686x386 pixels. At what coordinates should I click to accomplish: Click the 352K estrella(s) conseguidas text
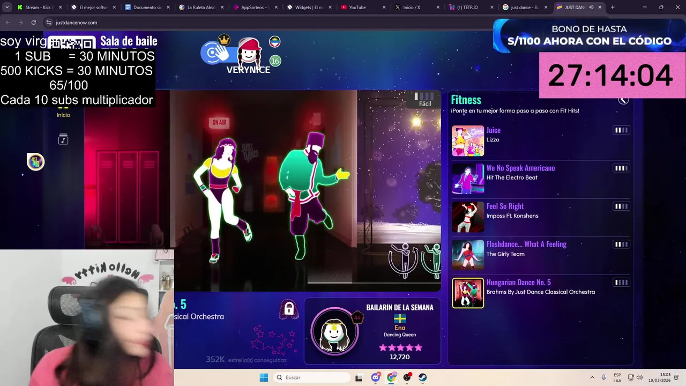tap(247, 360)
